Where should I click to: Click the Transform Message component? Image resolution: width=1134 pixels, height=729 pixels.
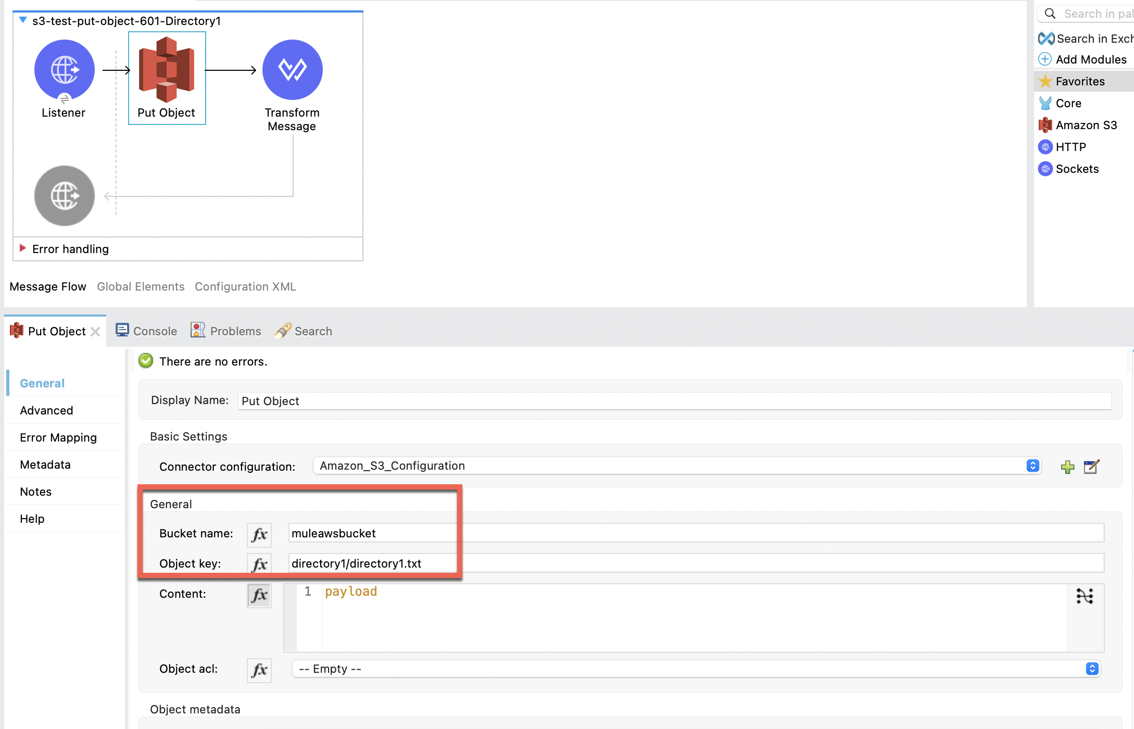click(x=292, y=70)
